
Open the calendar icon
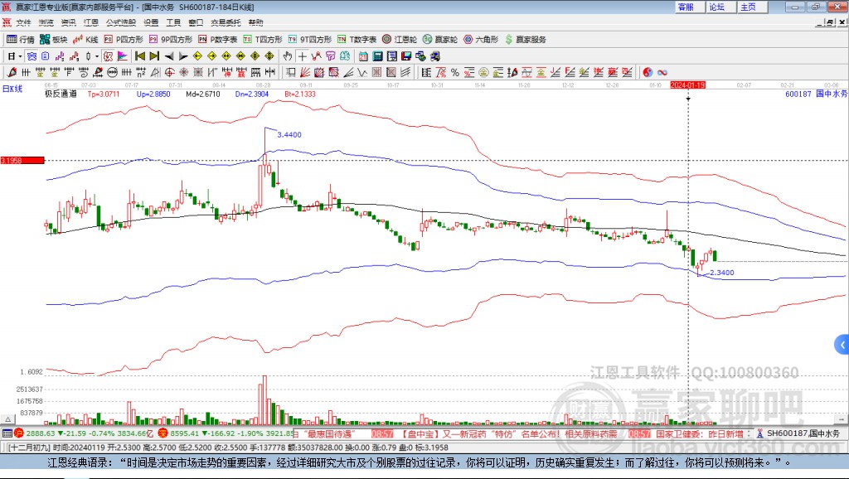pyautogui.click(x=363, y=56)
